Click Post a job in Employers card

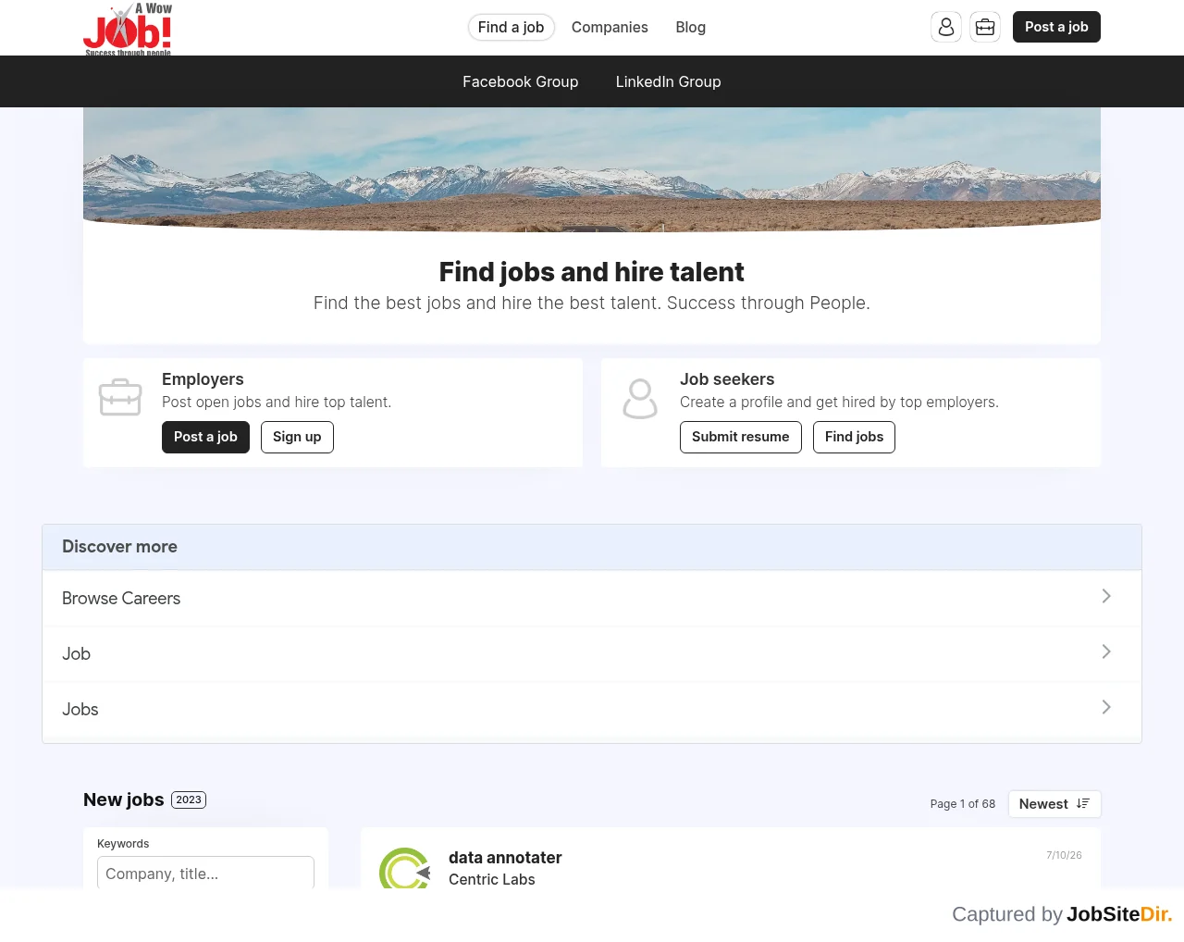click(205, 437)
